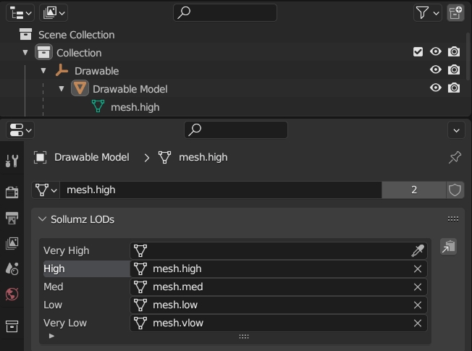Collapse the Sollumz LODs panel
The image size is (472, 351).
tap(42, 219)
